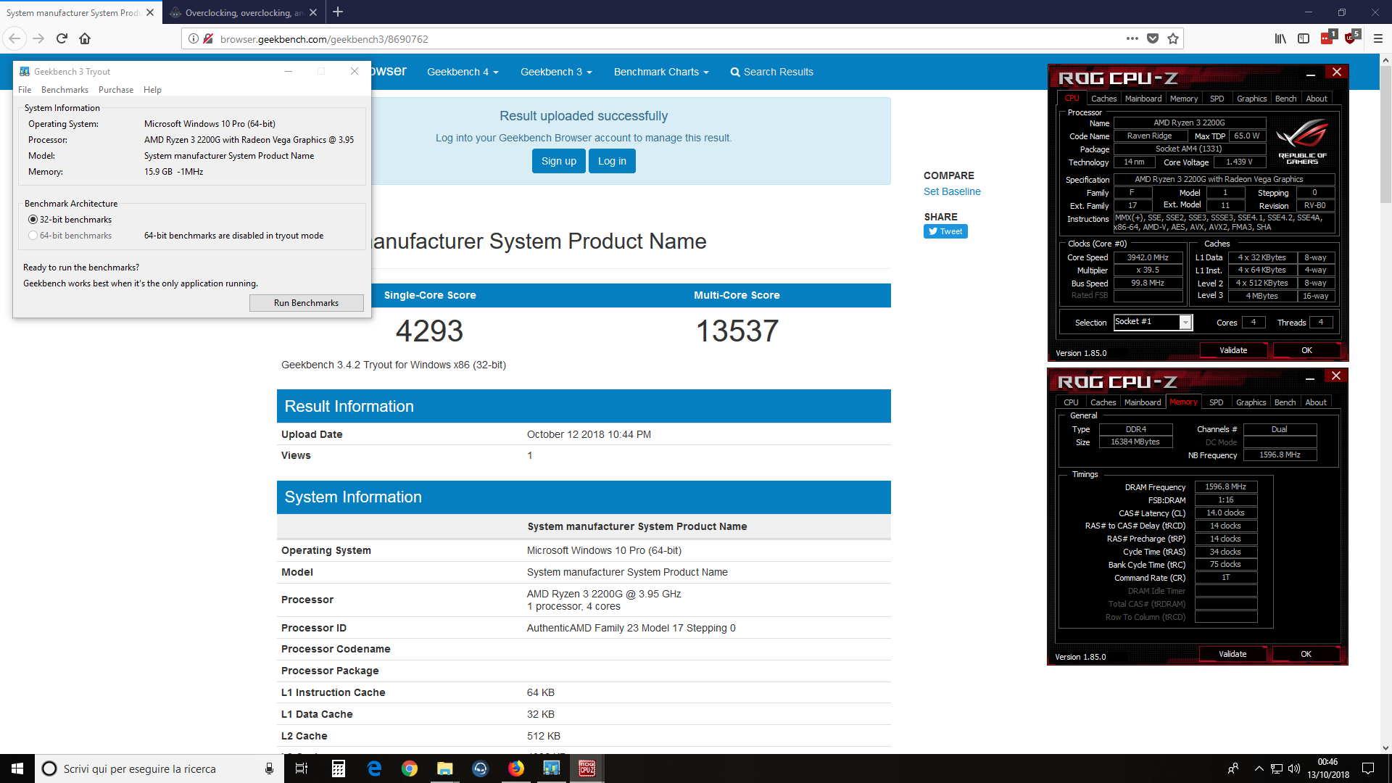
Task: Switch to Firefox in the taskbar
Action: click(516, 768)
